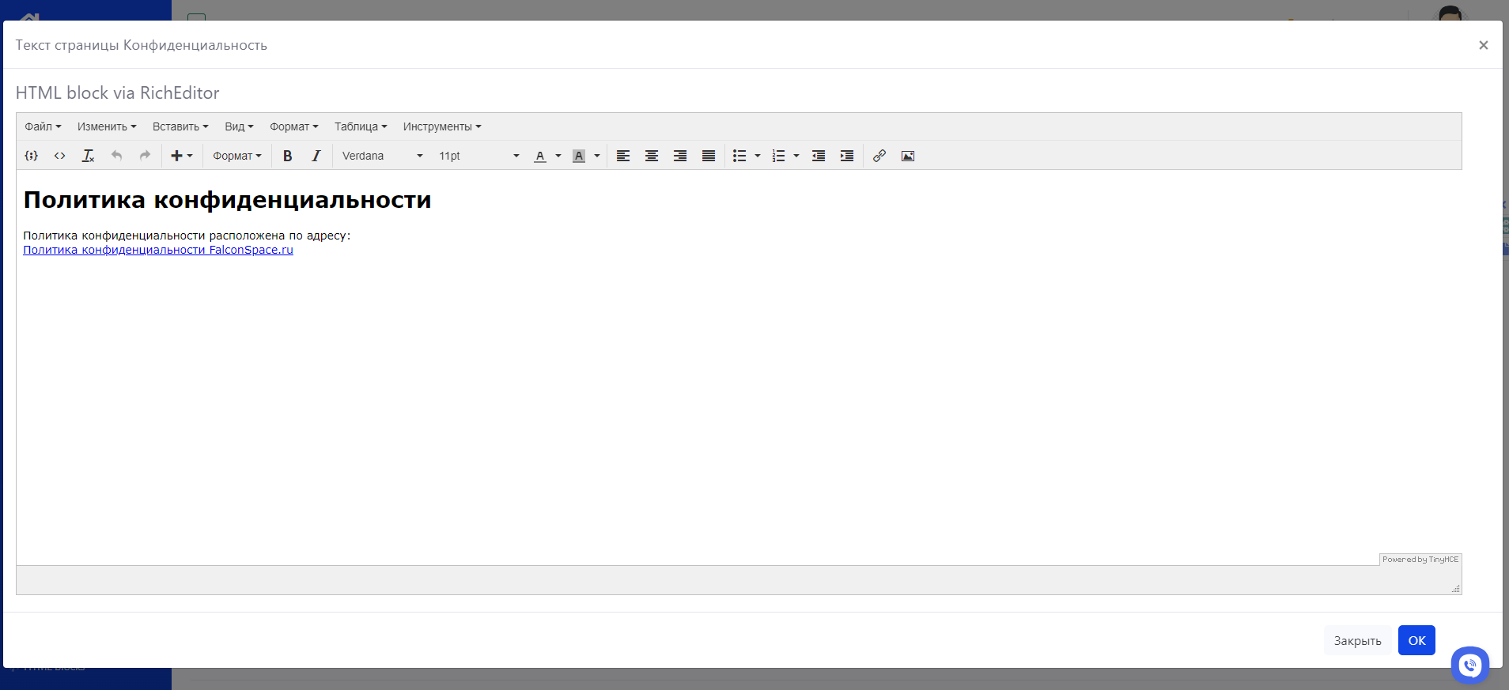
Task: Click the insert/edit link icon
Action: [x=879, y=156]
